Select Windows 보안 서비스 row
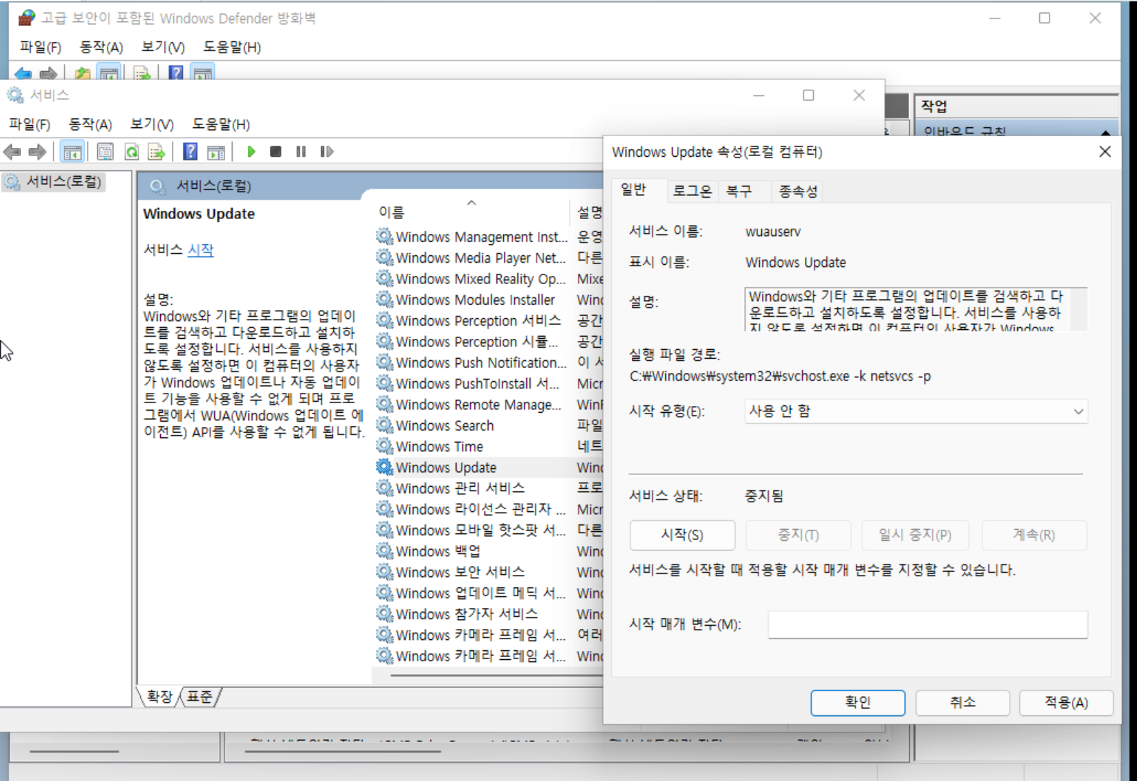This screenshot has height=781, width=1137. pyautogui.click(x=489, y=572)
